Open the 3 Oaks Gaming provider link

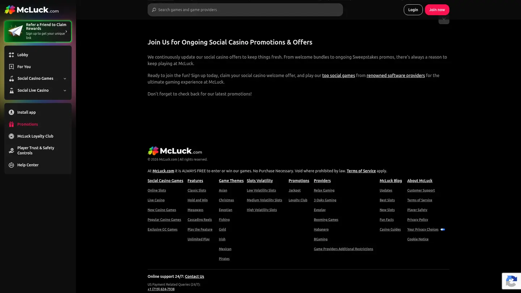[x=325, y=200]
